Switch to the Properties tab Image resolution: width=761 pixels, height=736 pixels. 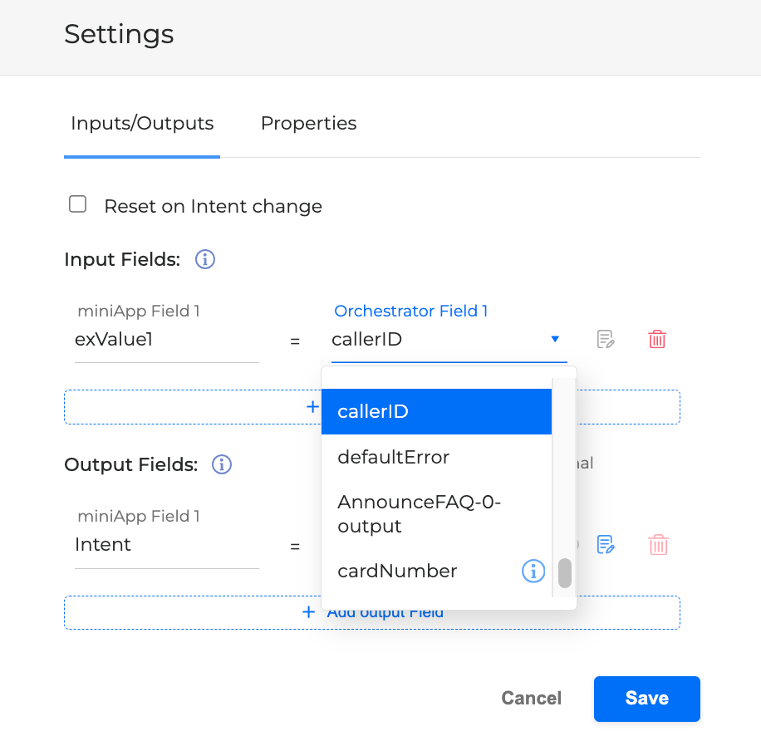coord(308,124)
